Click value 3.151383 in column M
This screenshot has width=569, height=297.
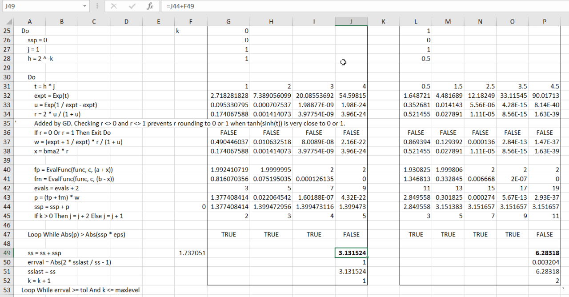point(449,207)
